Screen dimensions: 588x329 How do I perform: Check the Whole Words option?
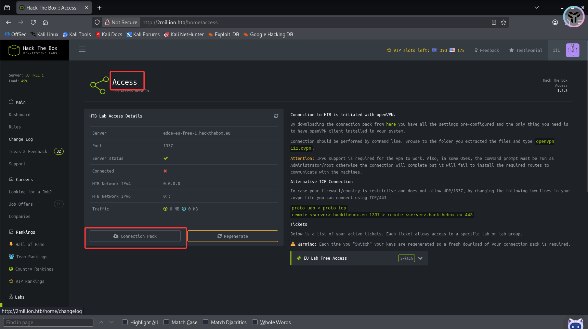255,322
